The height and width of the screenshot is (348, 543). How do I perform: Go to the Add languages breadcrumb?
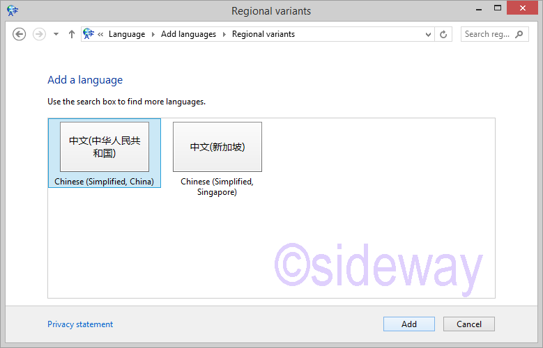[188, 34]
